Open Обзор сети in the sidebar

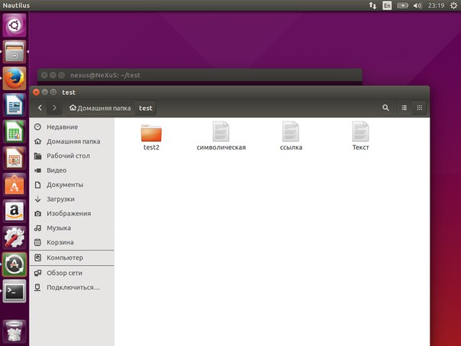[72, 273]
